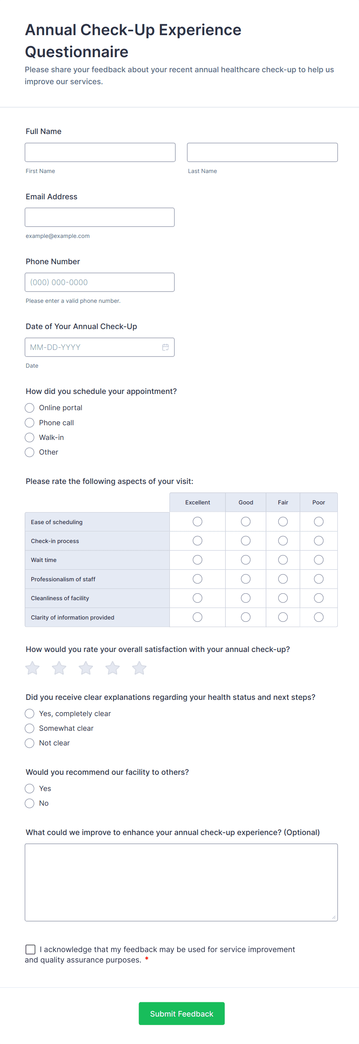Mark Wait time as Poor
The image size is (359, 1044).
[x=318, y=560]
